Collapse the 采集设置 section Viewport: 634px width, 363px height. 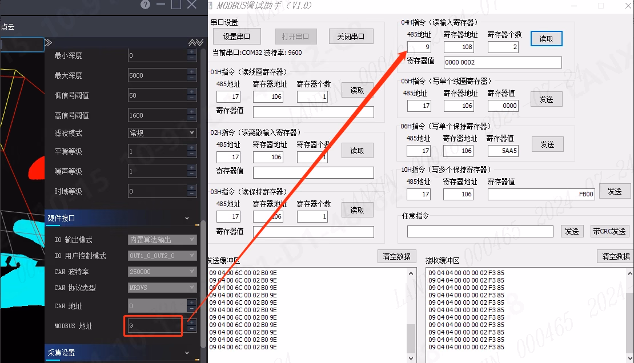187,353
